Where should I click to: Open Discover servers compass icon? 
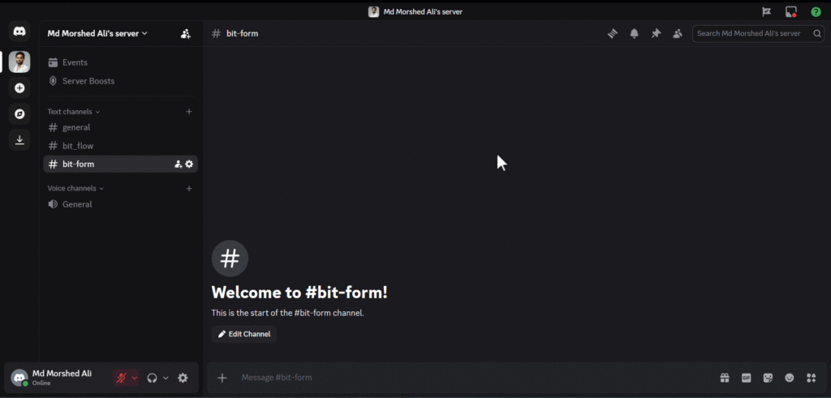pyautogui.click(x=19, y=113)
